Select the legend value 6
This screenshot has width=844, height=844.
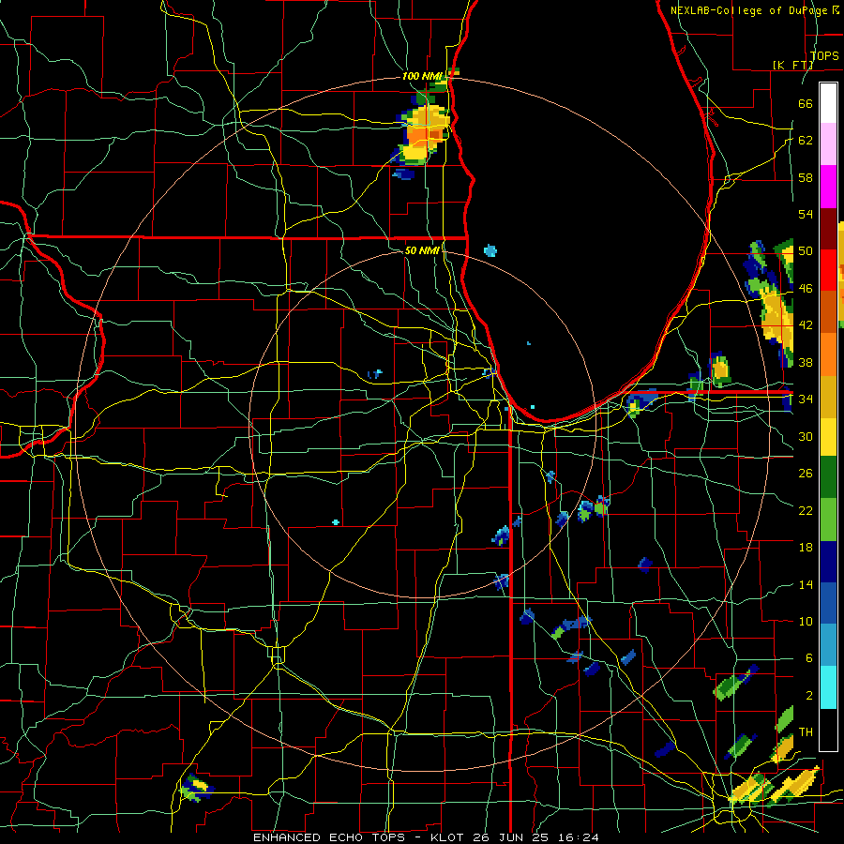pos(809,657)
